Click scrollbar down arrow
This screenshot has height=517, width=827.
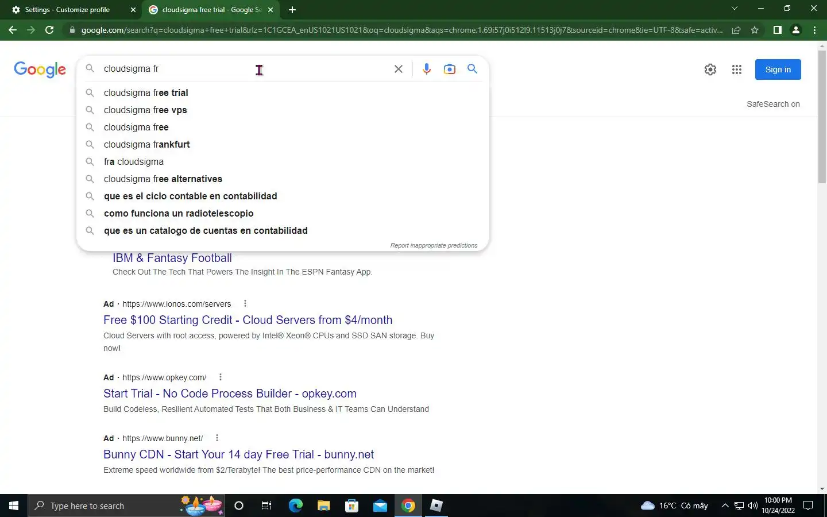click(822, 489)
